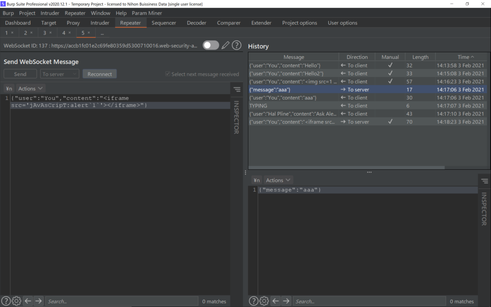Viewport: 491px width, 307px height.
Task: Click the right editor search field
Action: [369, 301]
